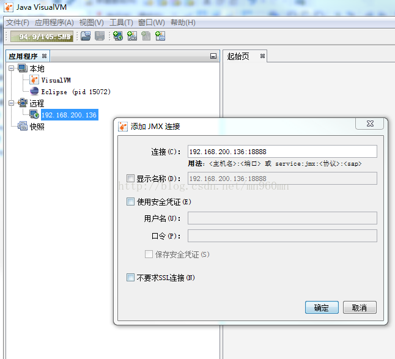Click the 口令(P) password field
Viewport: 395px width, 359px height.
tap(282, 236)
